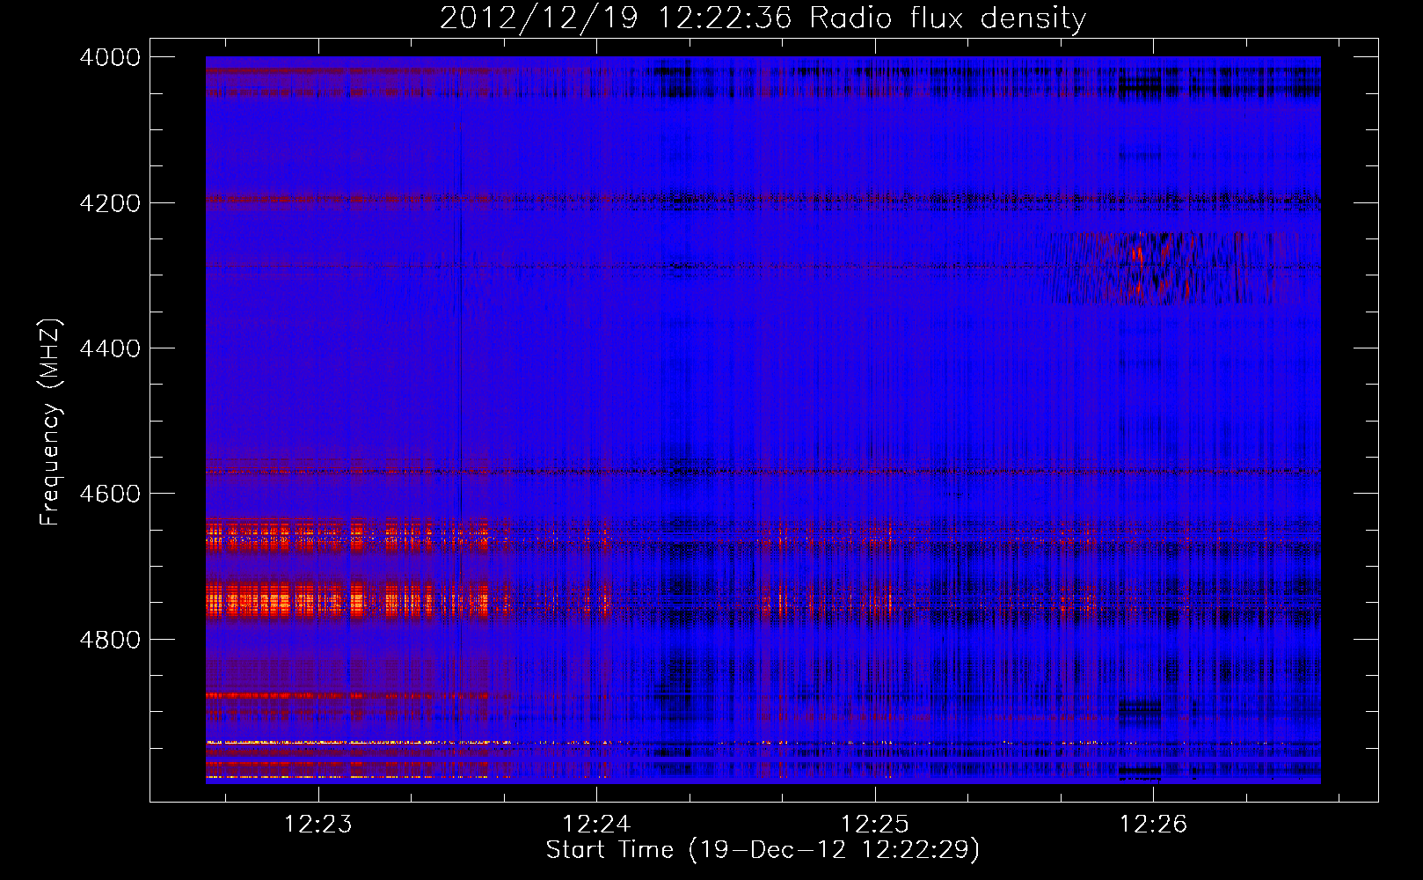The width and height of the screenshot is (1423, 880).
Task: Click the 4400 frequency tick label
Action: pyautogui.click(x=110, y=348)
